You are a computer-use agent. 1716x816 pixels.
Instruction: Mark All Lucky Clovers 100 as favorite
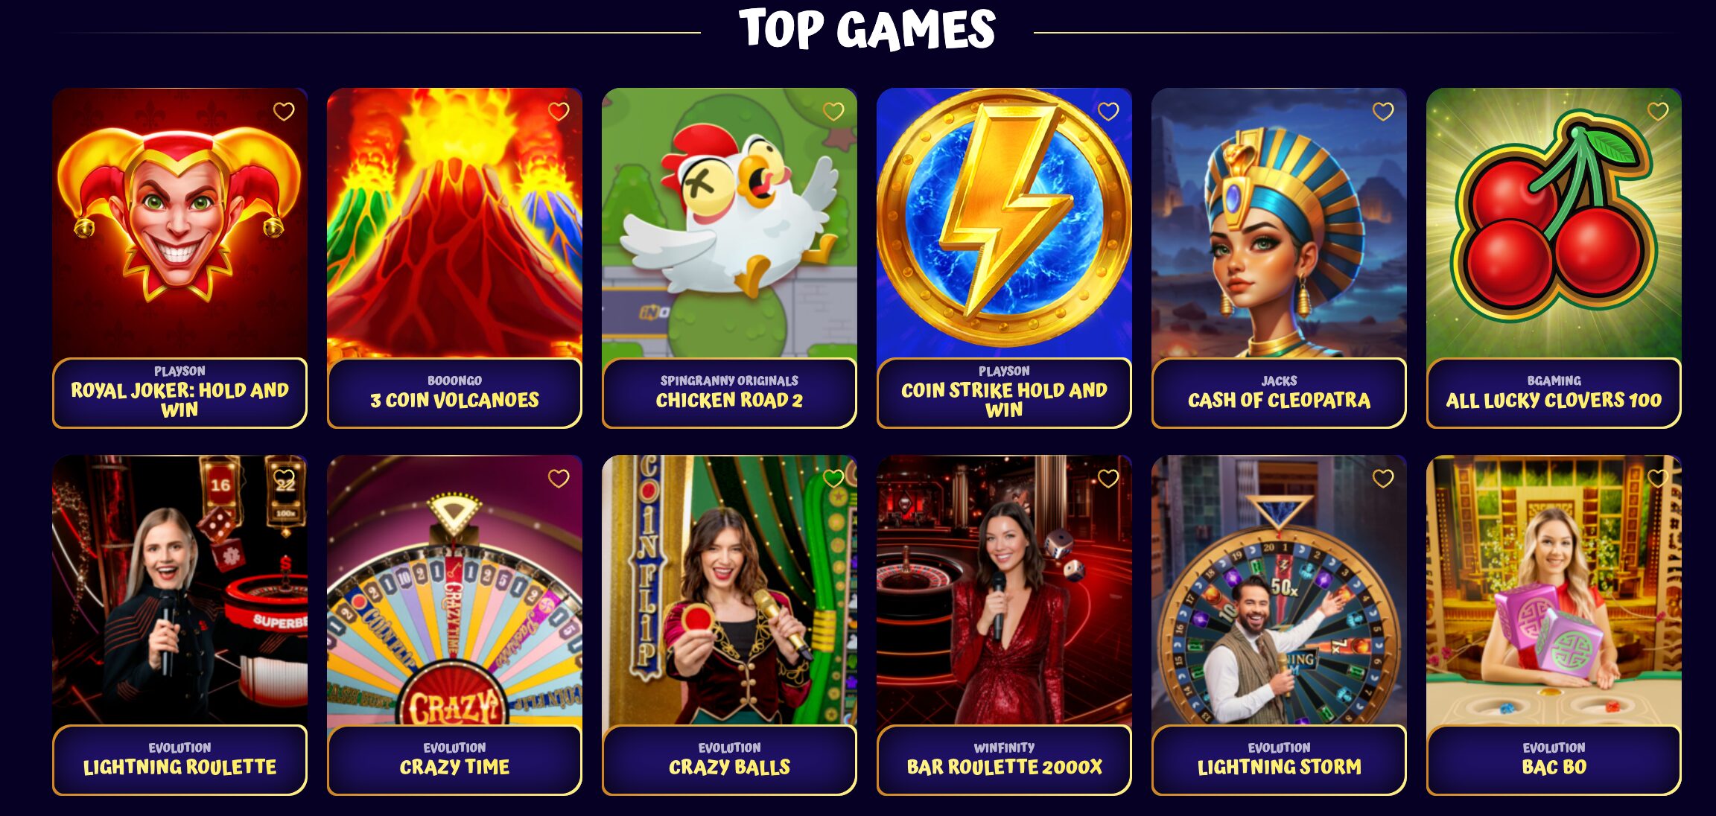tap(1658, 112)
